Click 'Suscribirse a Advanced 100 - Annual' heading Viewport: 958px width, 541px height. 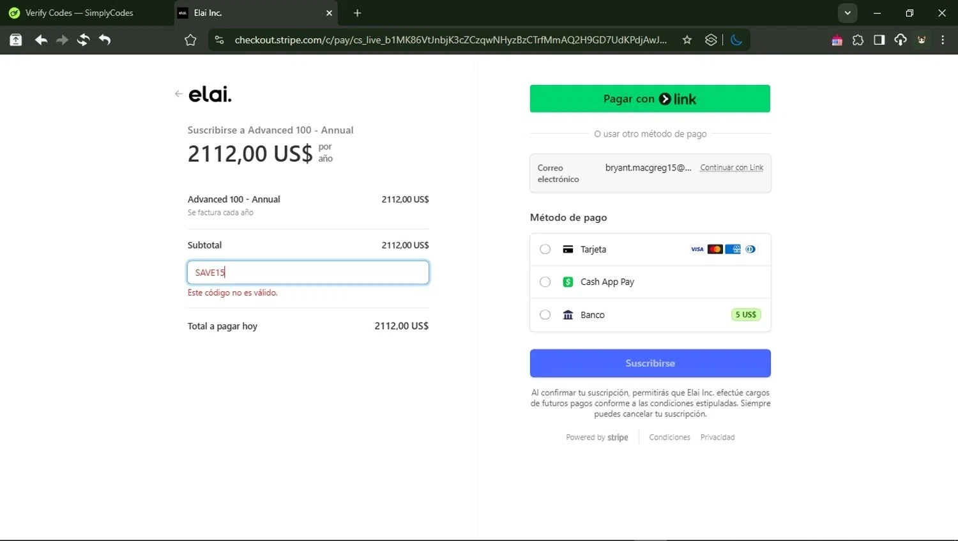tap(270, 130)
